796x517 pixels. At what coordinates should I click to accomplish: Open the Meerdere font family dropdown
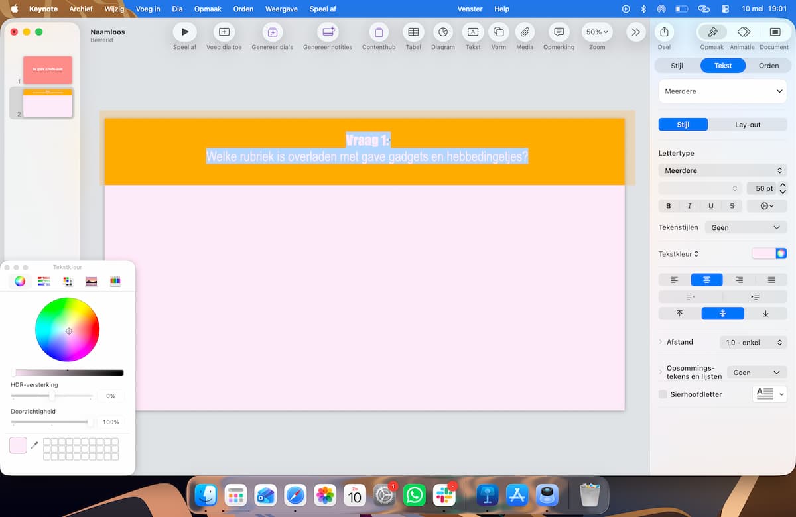click(x=722, y=170)
